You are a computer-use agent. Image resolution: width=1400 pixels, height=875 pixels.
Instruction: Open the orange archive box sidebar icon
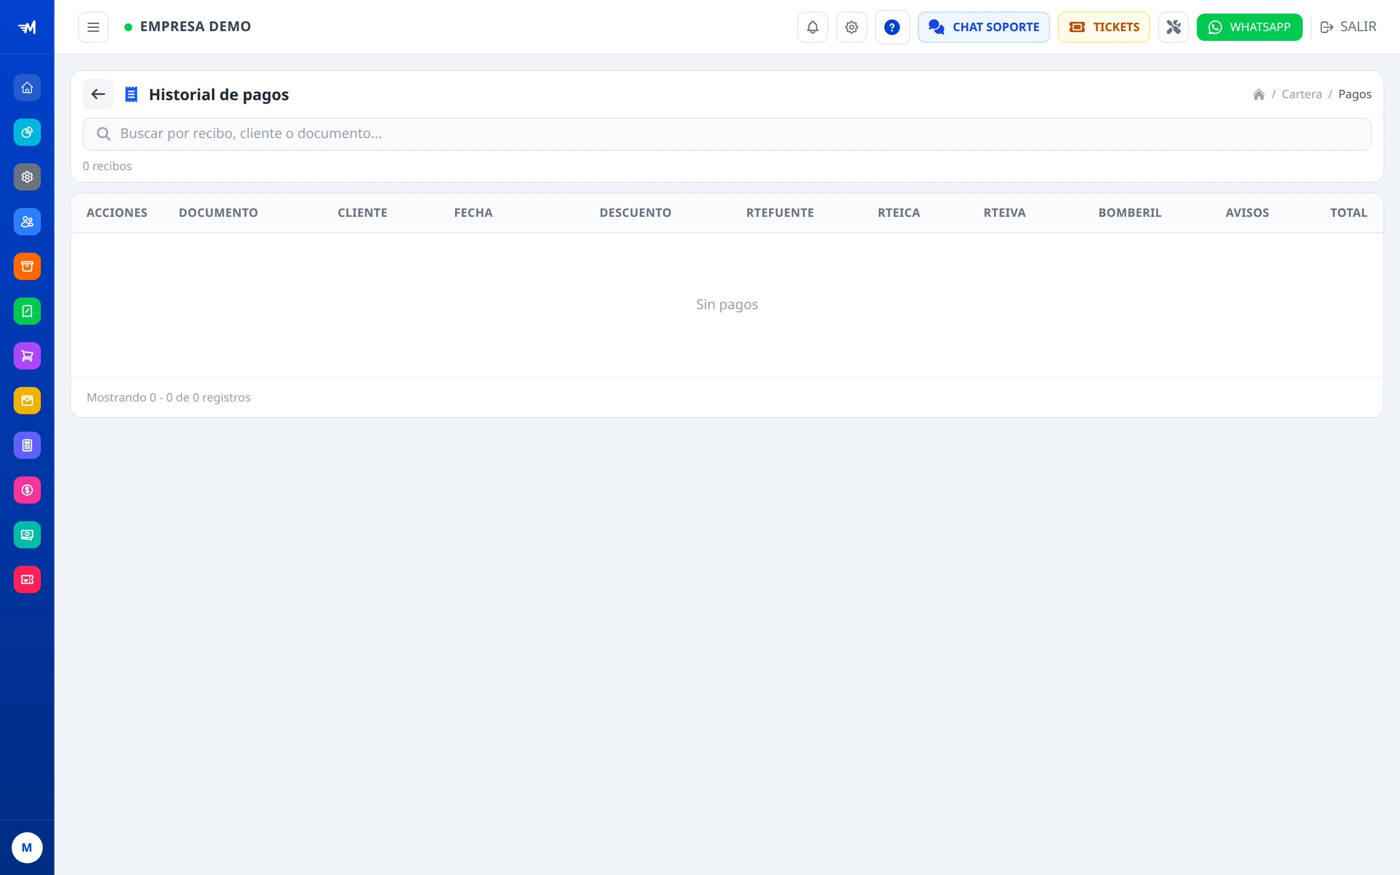coord(27,266)
